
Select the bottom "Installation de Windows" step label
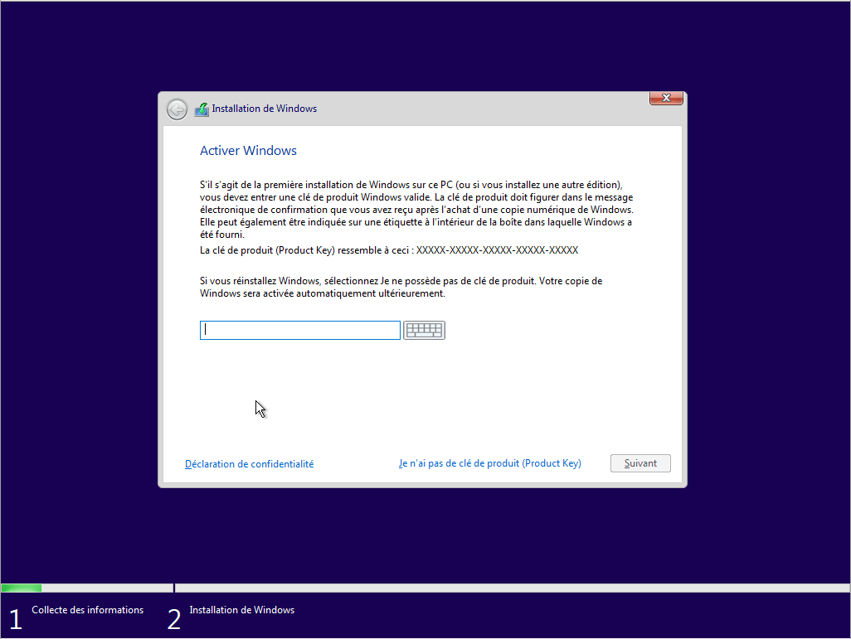click(241, 610)
